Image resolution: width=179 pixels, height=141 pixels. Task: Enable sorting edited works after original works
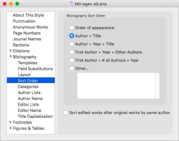[66, 112]
